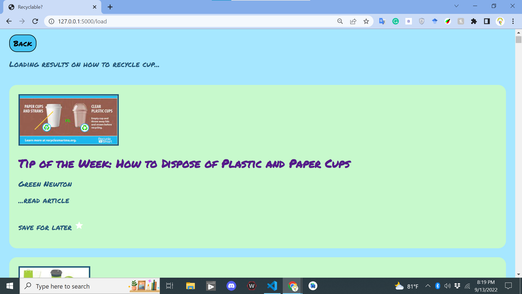Click the Back button on the page
The image size is (522, 294).
(23, 44)
